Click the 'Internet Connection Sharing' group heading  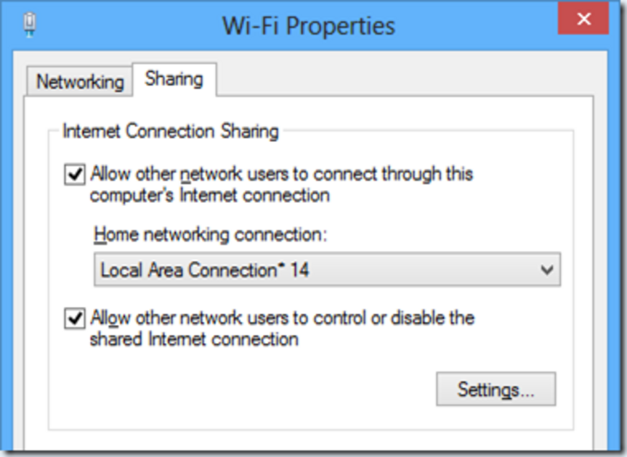click(170, 131)
